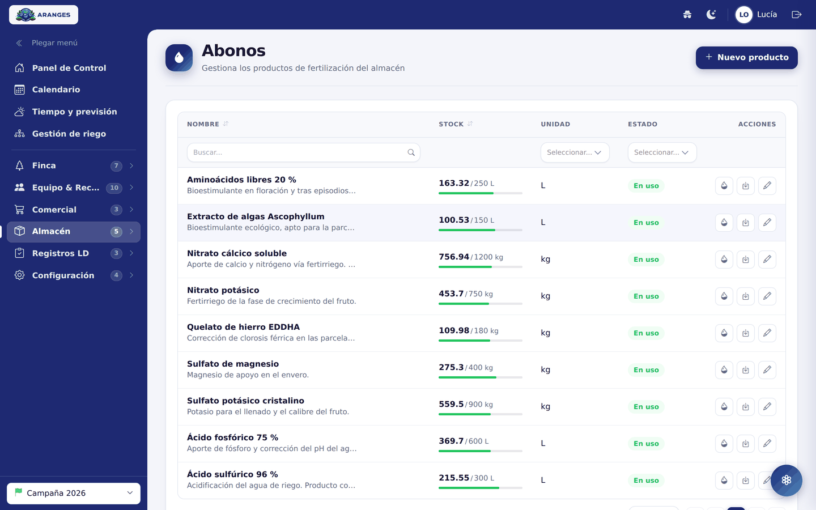Go to Calendario
This screenshot has width=816, height=510.
pos(74,90)
